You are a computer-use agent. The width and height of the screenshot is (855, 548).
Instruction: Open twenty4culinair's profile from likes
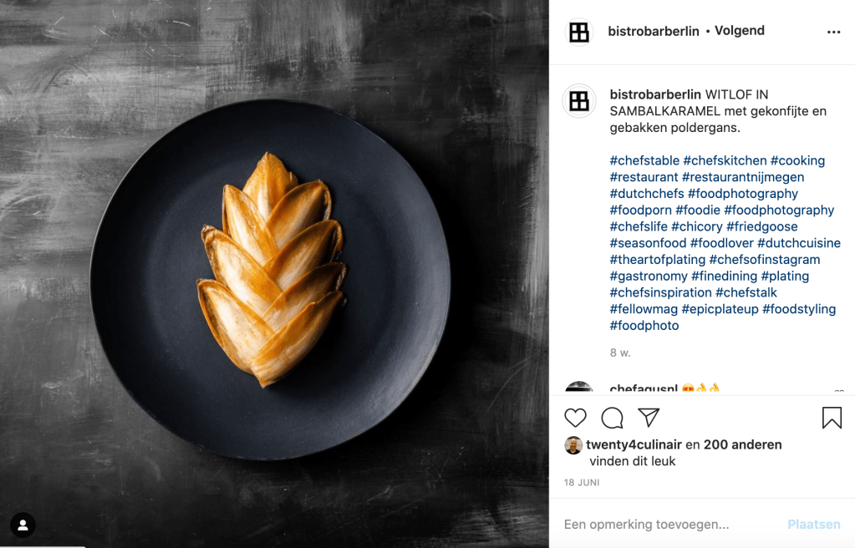tap(634, 444)
